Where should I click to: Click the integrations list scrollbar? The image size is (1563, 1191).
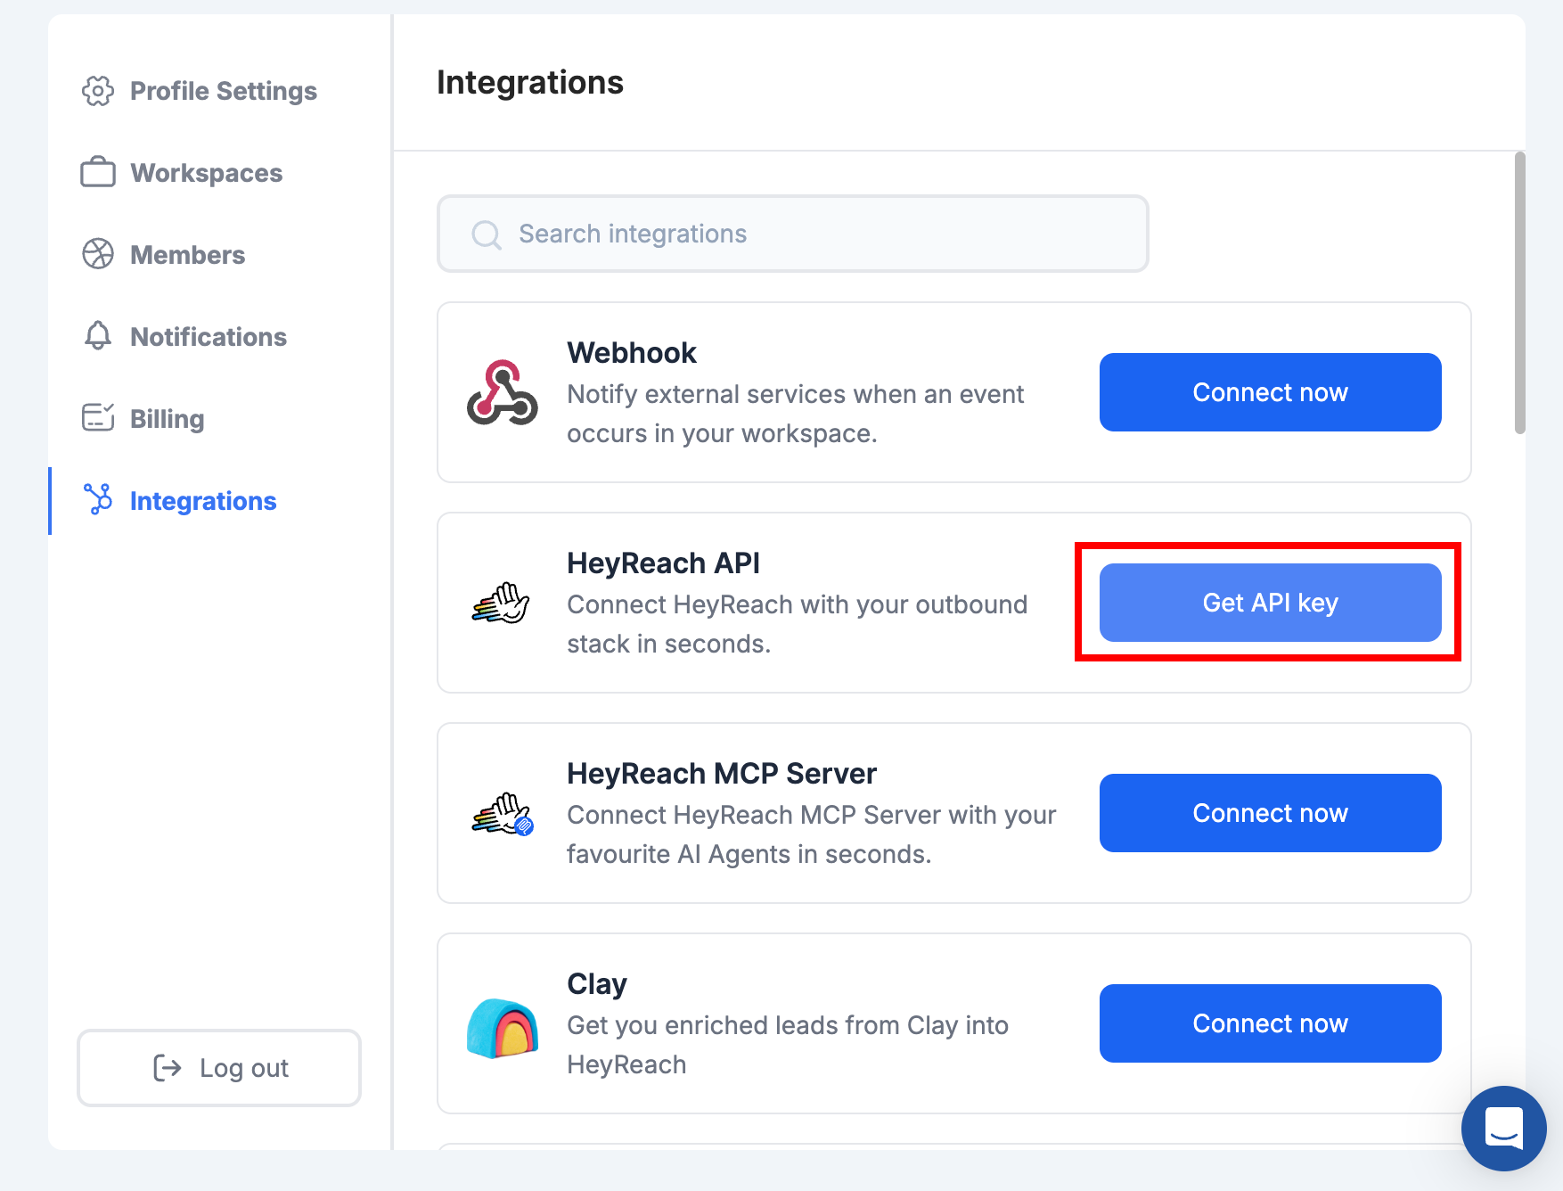tap(1520, 292)
